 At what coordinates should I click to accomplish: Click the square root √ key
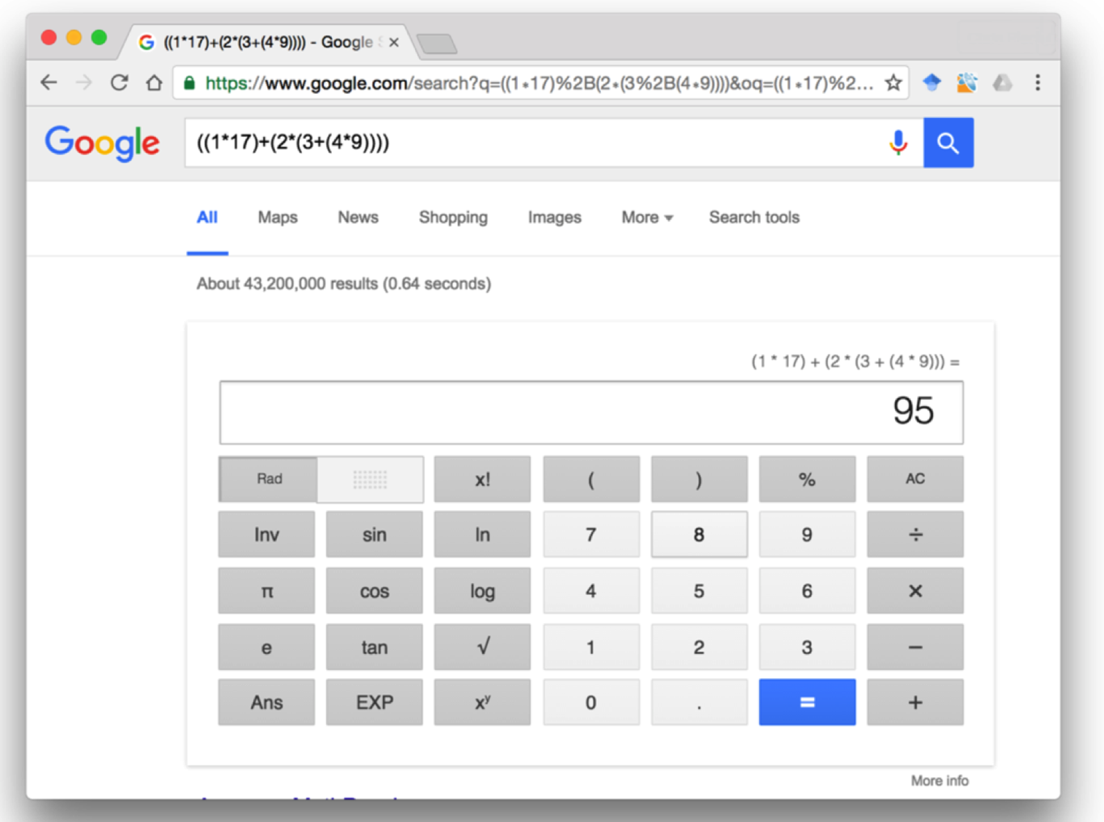coord(482,647)
